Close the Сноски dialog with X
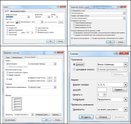This screenshot has width=131, height=124. click(124, 53)
